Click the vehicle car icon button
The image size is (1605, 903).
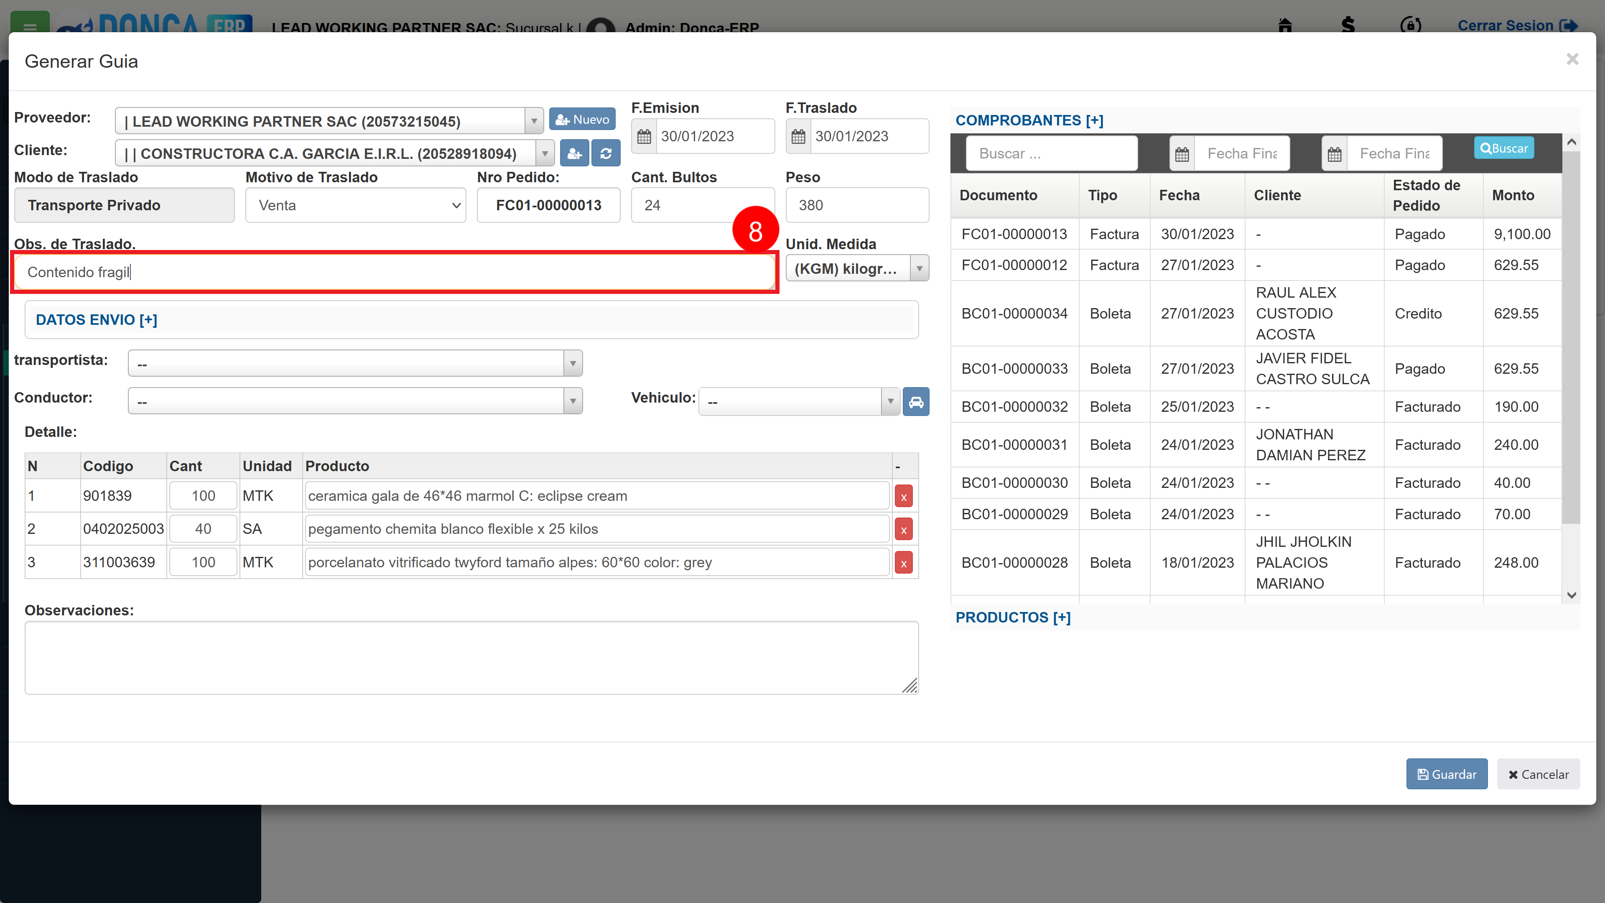(x=915, y=402)
